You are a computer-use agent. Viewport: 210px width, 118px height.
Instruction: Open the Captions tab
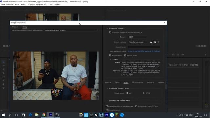150,82
